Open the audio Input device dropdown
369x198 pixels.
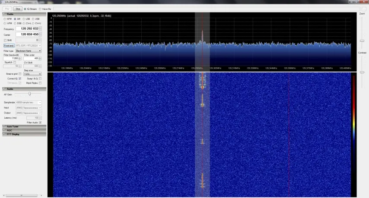pyautogui.click(x=29, y=108)
